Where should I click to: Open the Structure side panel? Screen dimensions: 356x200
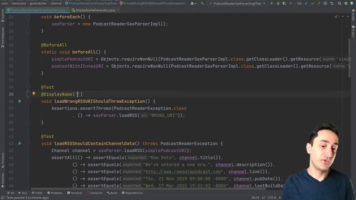click(x=2, y=160)
